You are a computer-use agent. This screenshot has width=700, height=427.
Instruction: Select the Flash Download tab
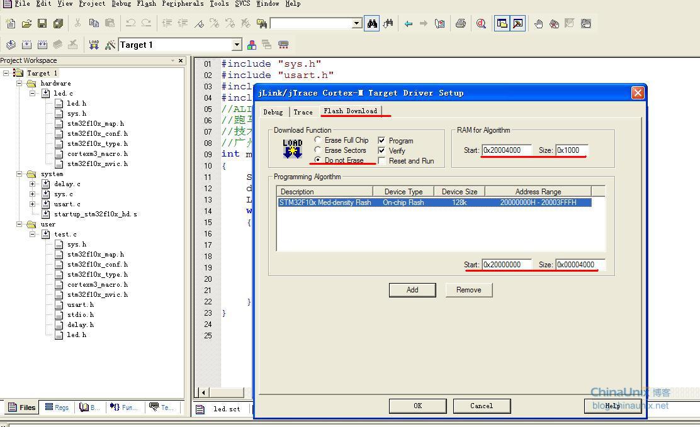(x=351, y=111)
